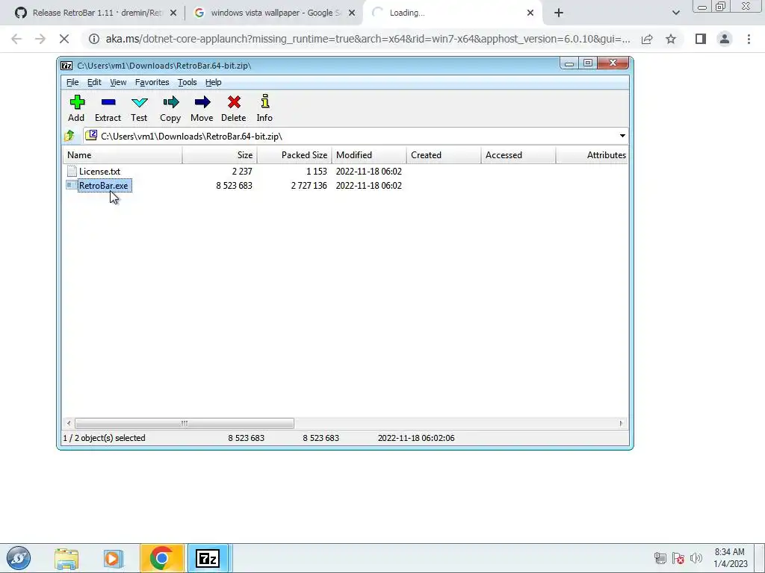This screenshot has width=765, height=573.
Task: Maximize the 7-Zip window
Action: [588, 63]
